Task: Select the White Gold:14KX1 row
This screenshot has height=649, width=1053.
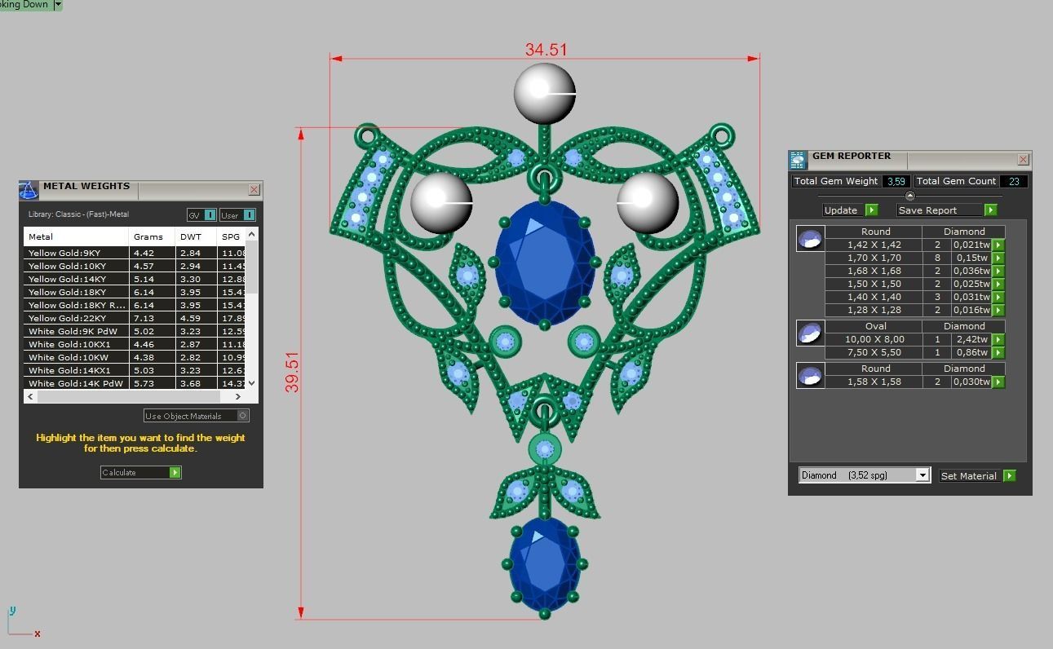Action: point(135,370)
